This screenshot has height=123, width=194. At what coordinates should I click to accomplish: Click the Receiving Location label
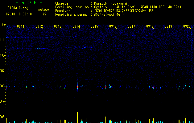[x=72, y=7]
